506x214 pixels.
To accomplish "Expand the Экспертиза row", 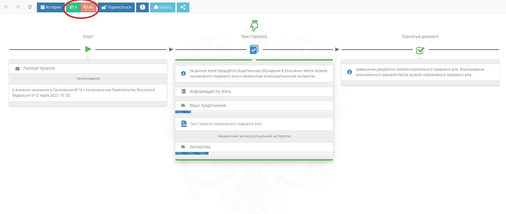I will tap(254, 147).
